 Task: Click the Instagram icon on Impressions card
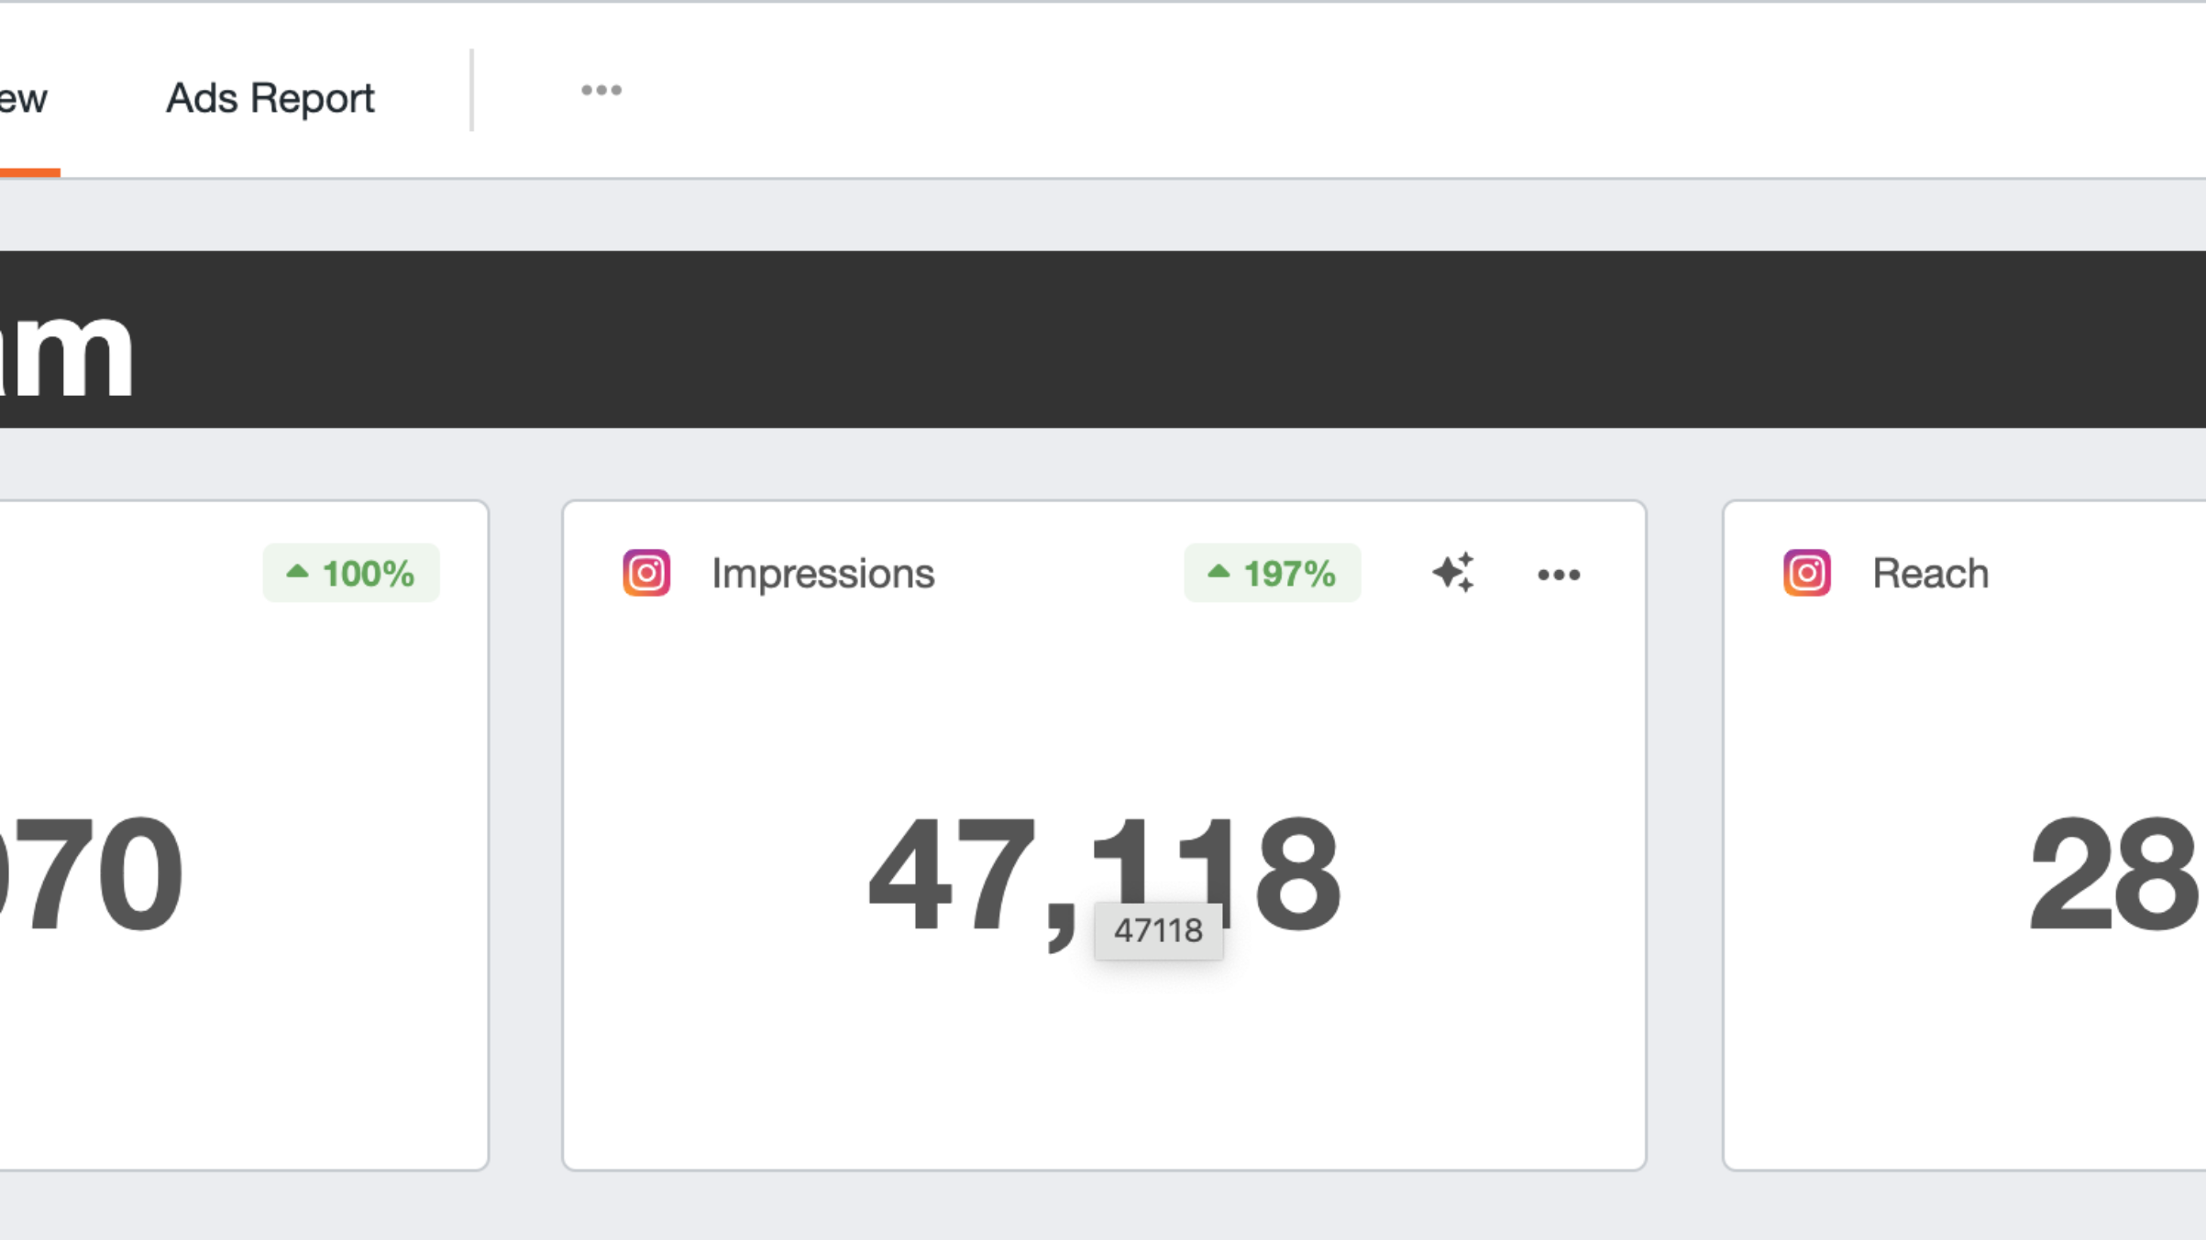pyautogui.click(x=646, y=573)
